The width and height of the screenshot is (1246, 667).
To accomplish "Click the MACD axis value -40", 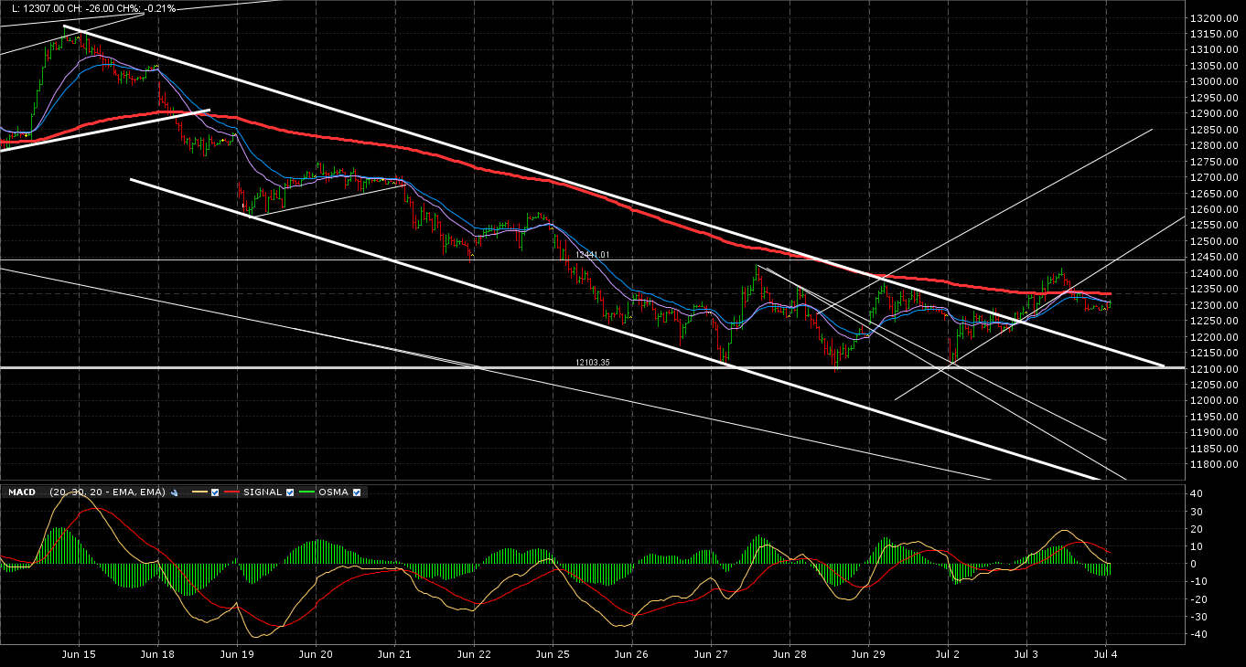I will pos(1199,634).
